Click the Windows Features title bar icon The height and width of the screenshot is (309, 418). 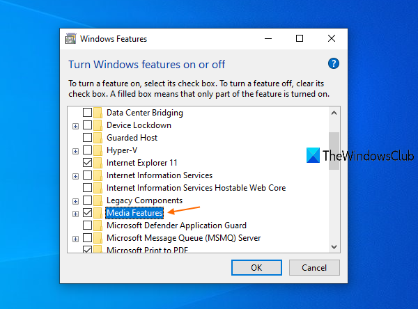point(71,39)
